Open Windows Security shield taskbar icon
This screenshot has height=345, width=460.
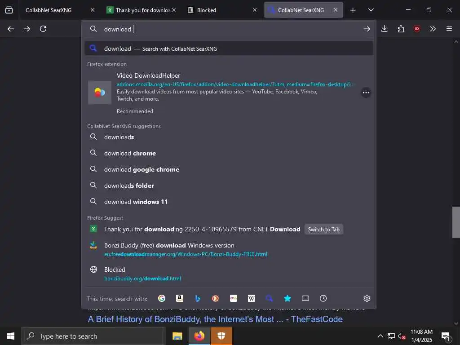pyautogui.click(x=221, y=336)
